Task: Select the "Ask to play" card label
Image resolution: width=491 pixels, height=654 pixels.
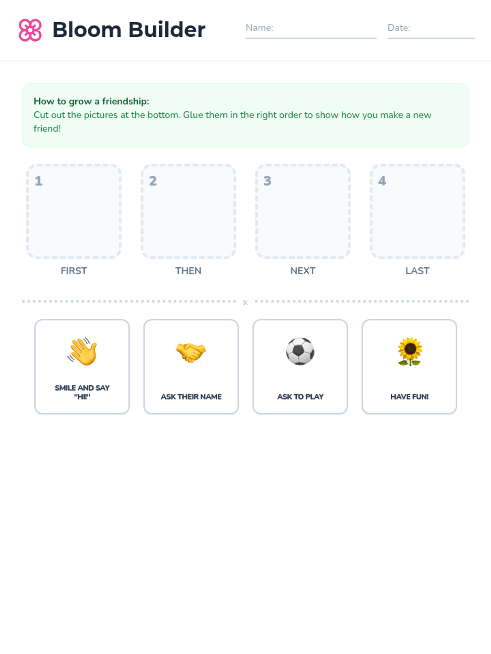Action: 300,396
